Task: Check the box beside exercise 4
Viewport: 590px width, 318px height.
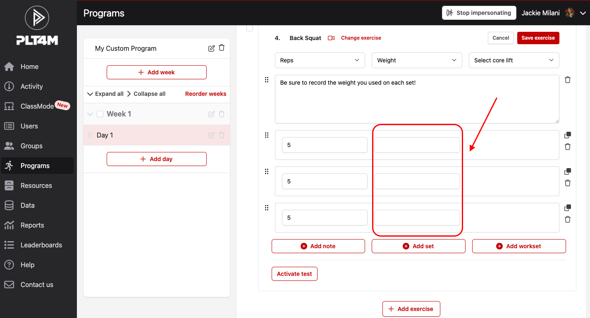Action: 250,28
